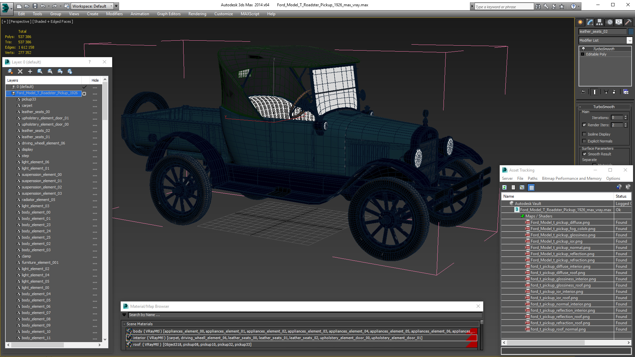Viewport: 635px width, 357px height.
Task: Click the [Perspective] viewport label
Action: [x=20, y=21]
